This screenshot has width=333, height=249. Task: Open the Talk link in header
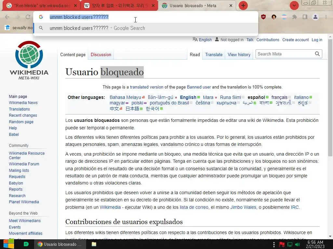point(250,40)
